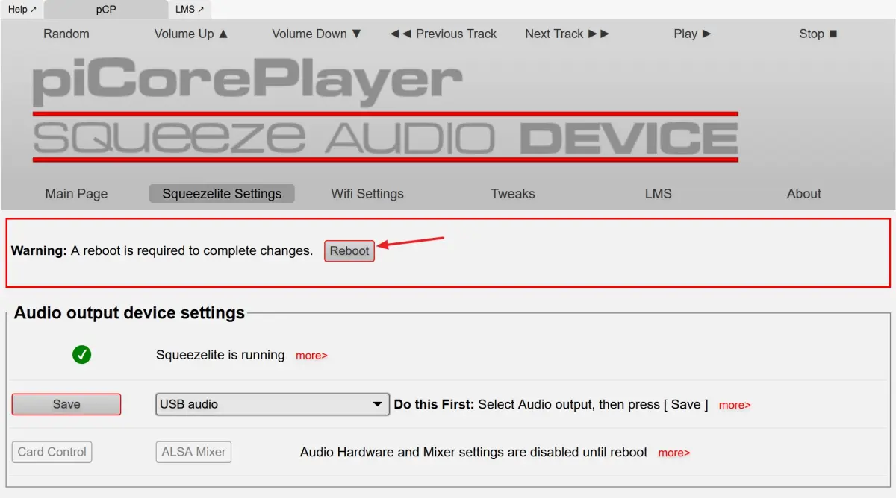Image resolution: width=896 pixels, height=498 pixels.
Task: Click the Reboot button
Action: [x=349, y=251]
